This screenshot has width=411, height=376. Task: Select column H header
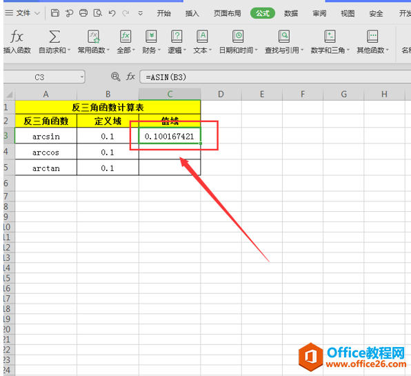click(x=384, y=94)
